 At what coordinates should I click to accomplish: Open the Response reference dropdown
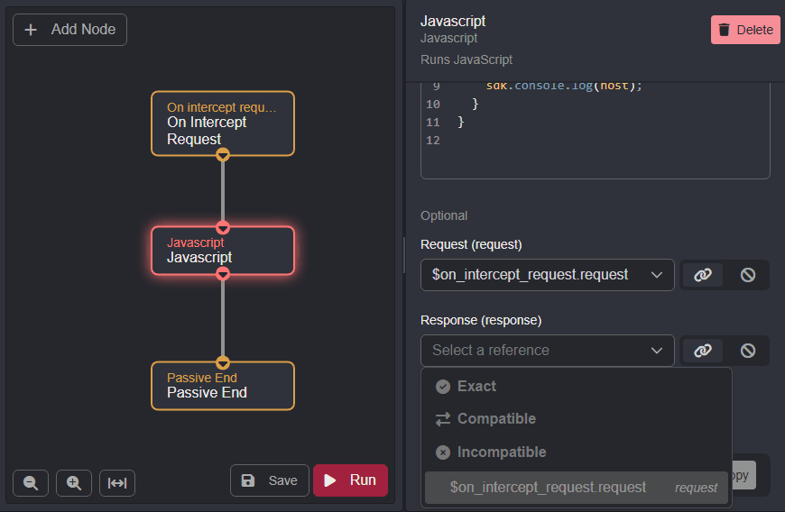(547, 350)
